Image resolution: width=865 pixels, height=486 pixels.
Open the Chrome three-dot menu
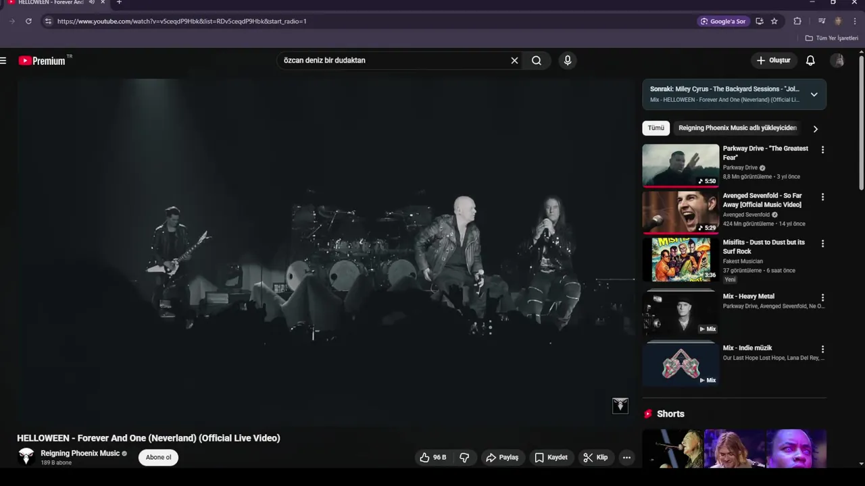(855, 21)
